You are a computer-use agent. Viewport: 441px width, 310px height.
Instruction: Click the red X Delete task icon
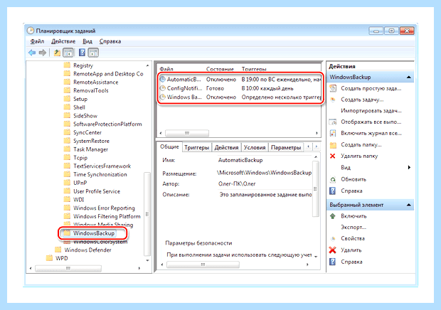(333, 250)
